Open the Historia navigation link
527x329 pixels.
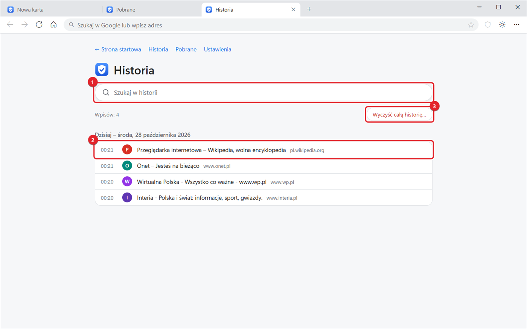point(158,49)
